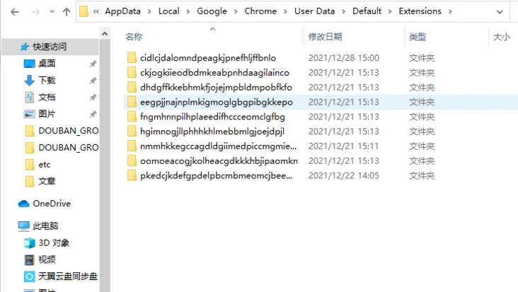
Task: Open 天翼云盘同步盘 in sidebar
Action: click(60, 276)
